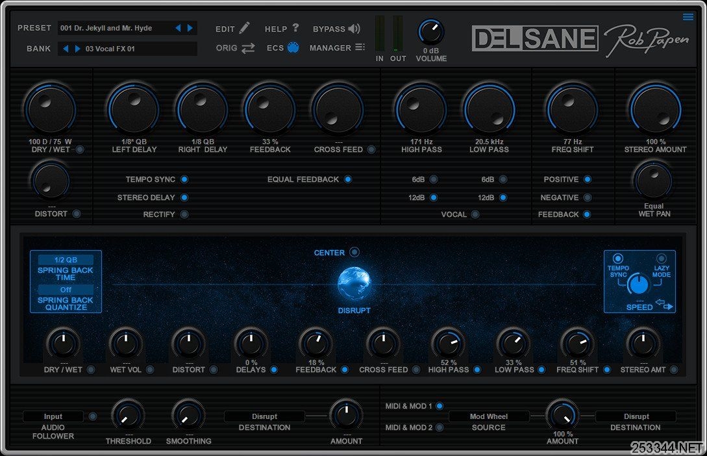The width and height of the screenshot is (707, 456).
Task: Toggle CENTER option above Disrupt ball
Action: (x=355, y=252)
